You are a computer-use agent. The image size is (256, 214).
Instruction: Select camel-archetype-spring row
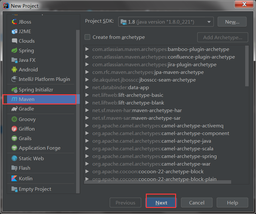click(x=164, y=156)
